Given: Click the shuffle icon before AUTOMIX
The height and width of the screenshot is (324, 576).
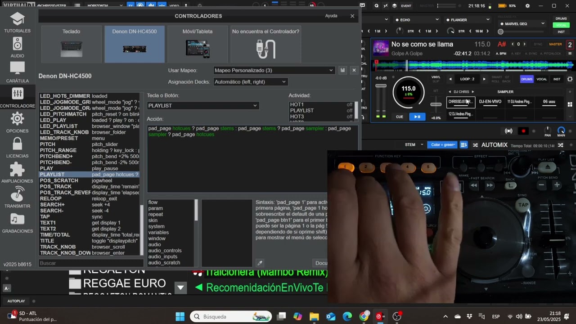Looking at the screenshot, I should [475, 145].
